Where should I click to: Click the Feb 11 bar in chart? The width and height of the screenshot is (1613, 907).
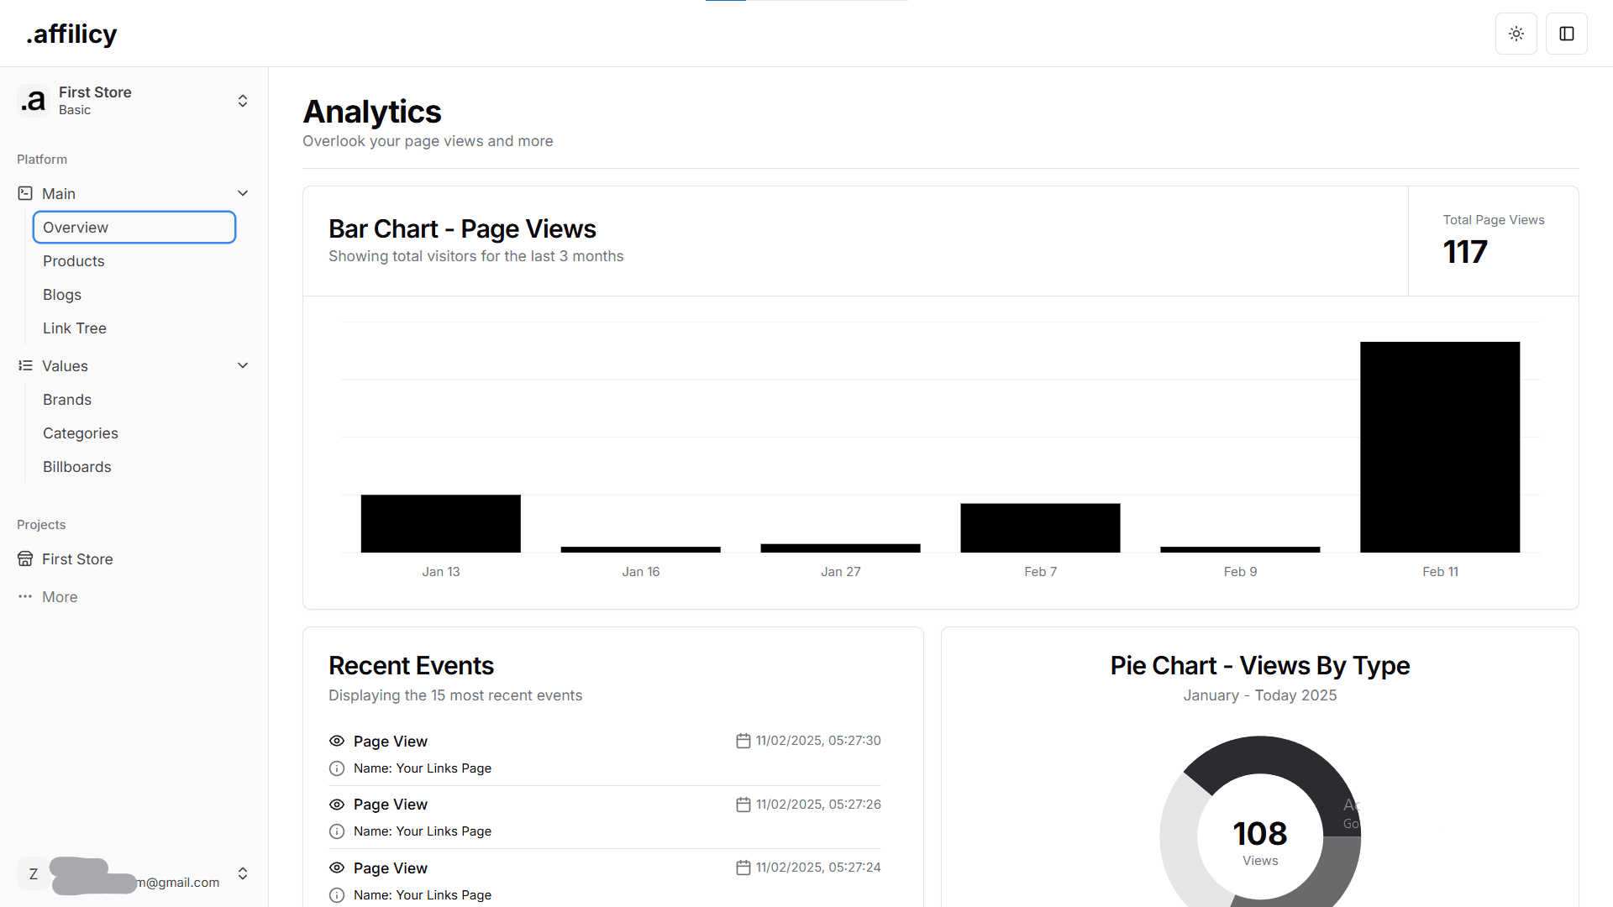(x=1440, y=447)
